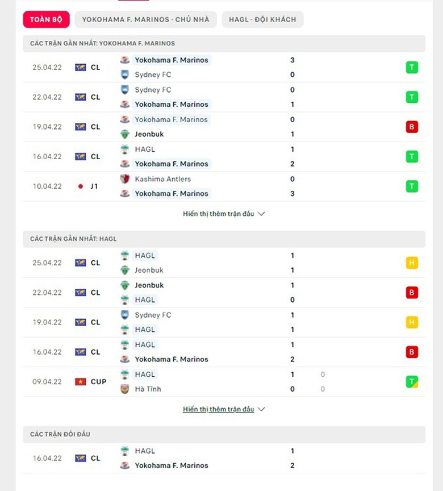Open Kashima Antlers team link
Screen dimensions: 443x491
[x=162, y=179]
